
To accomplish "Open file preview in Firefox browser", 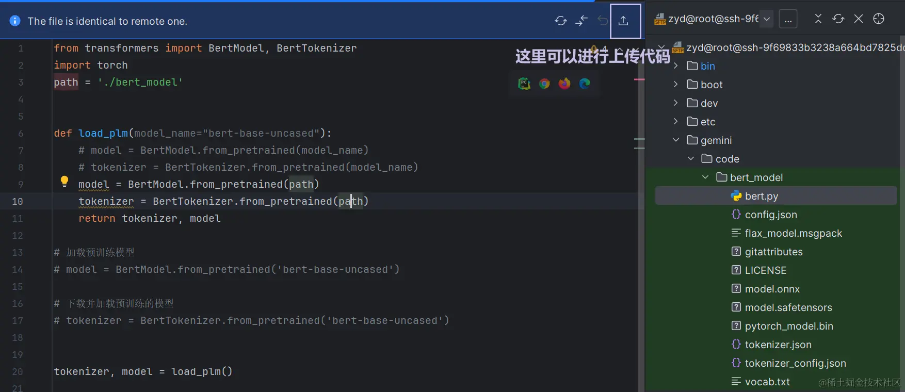I will (564, 84).
